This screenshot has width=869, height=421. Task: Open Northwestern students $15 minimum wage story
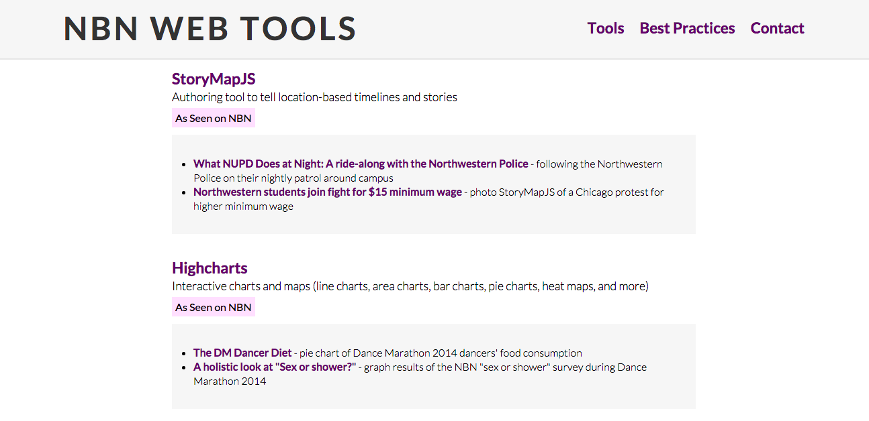[x=328, y=192]
